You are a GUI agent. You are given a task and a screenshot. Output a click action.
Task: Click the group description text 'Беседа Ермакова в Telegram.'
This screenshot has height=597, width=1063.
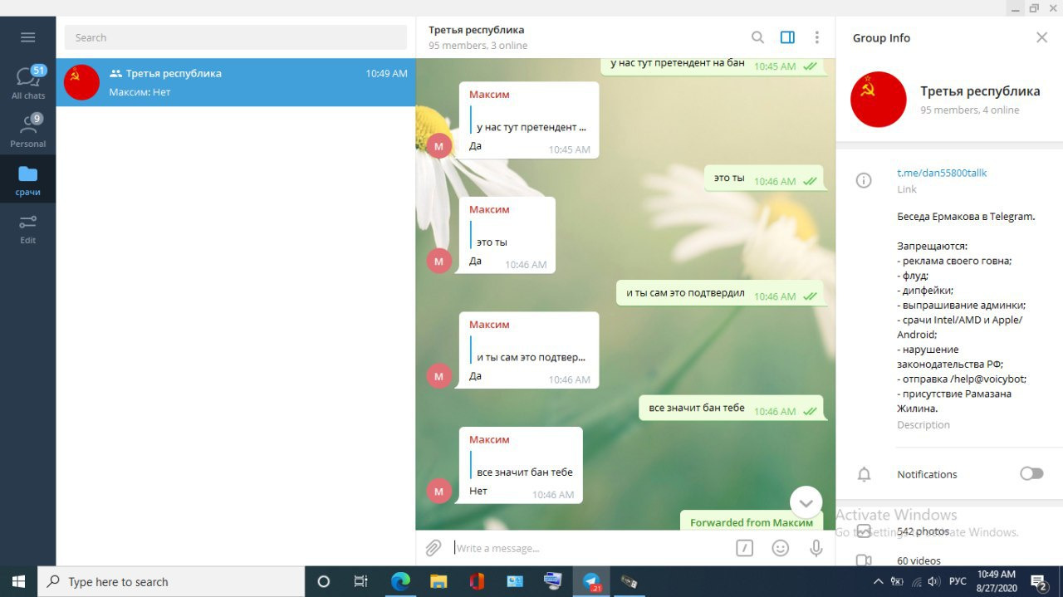[x=966, y=217]
